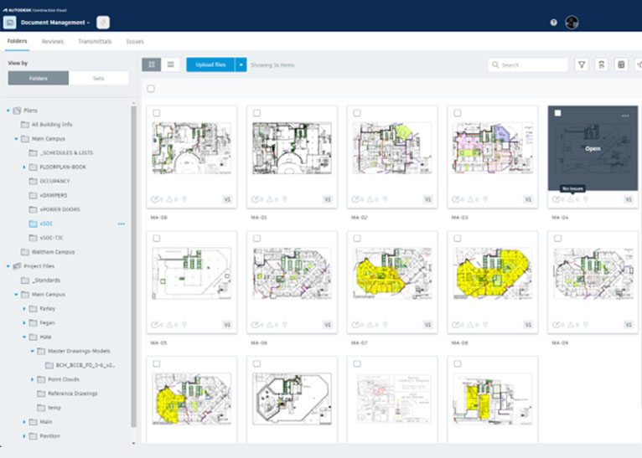Open the Transmittals tab
This screenshot has height=458, width=642.
click(x=95, y=41)
